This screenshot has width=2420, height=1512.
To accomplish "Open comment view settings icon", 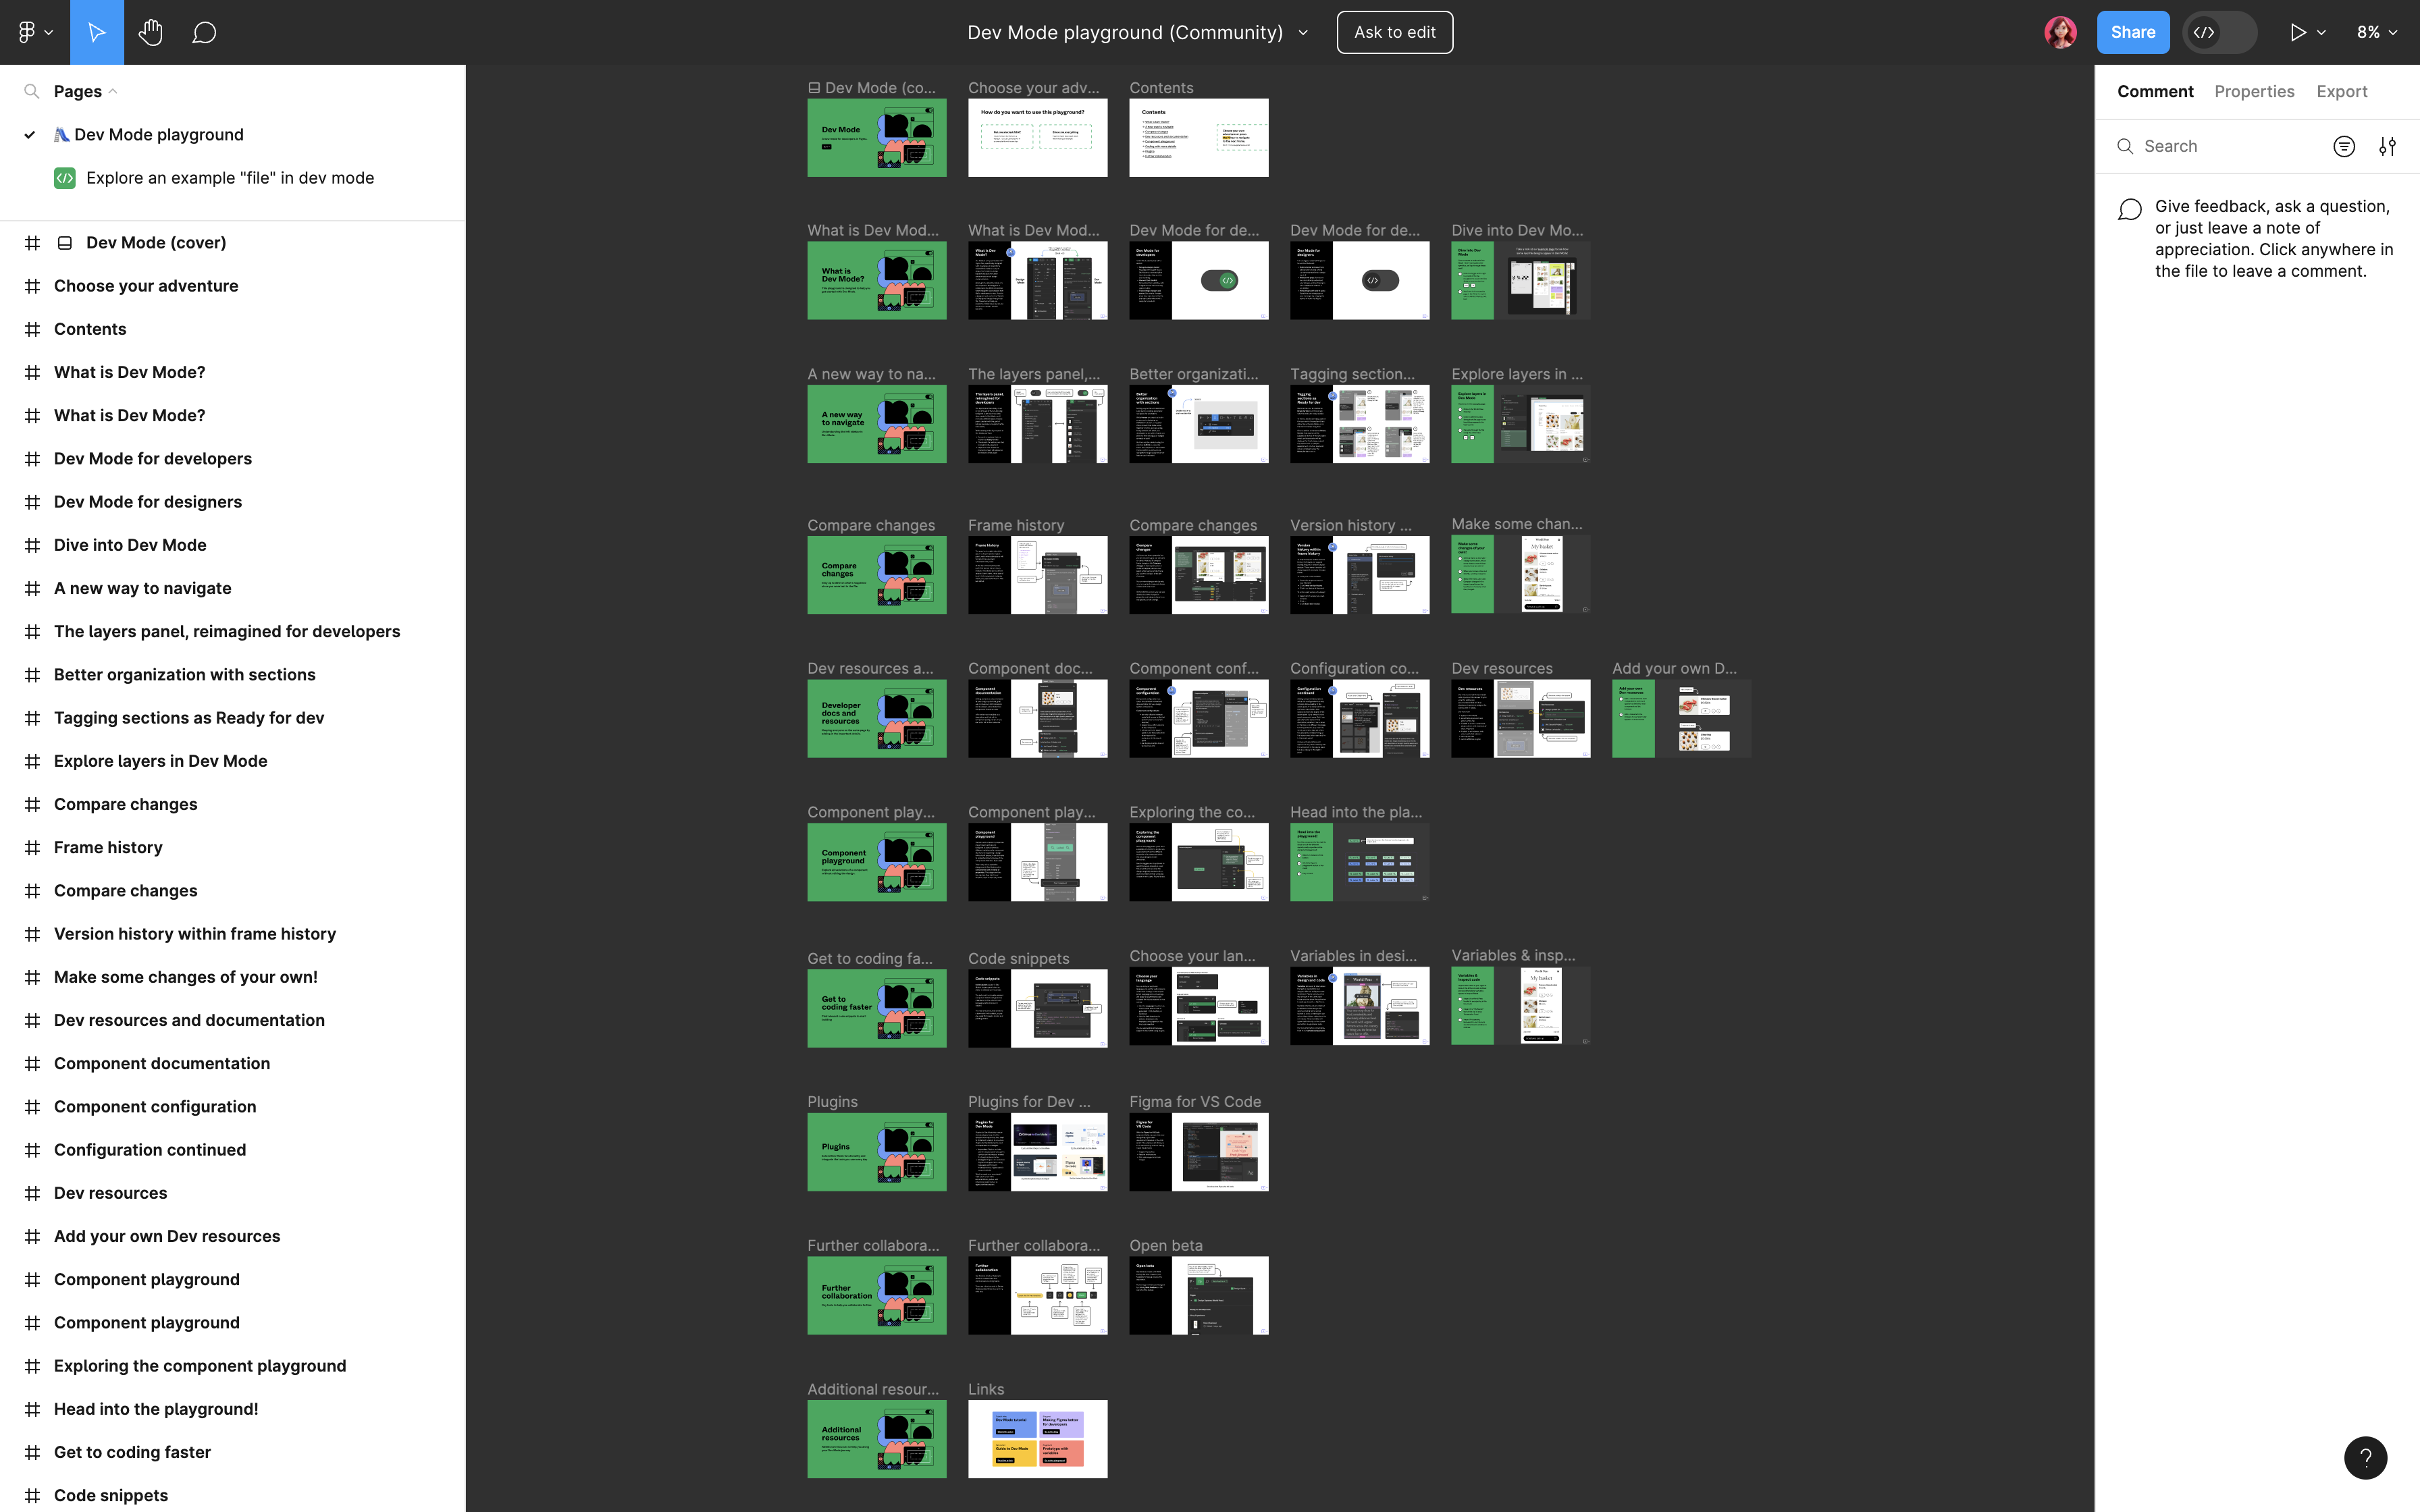I will (x=2387, y=146).
